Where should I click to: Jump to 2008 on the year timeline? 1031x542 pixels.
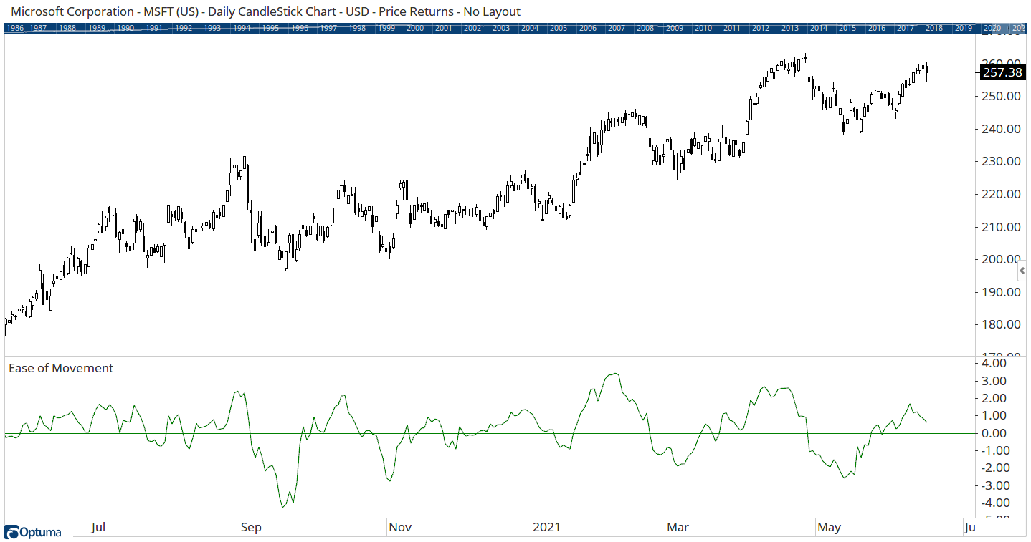(645, 28)
